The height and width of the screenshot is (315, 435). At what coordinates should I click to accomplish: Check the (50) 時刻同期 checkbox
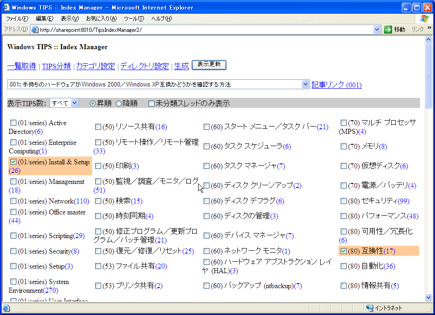pyautogui.click(x=98, y=216)
